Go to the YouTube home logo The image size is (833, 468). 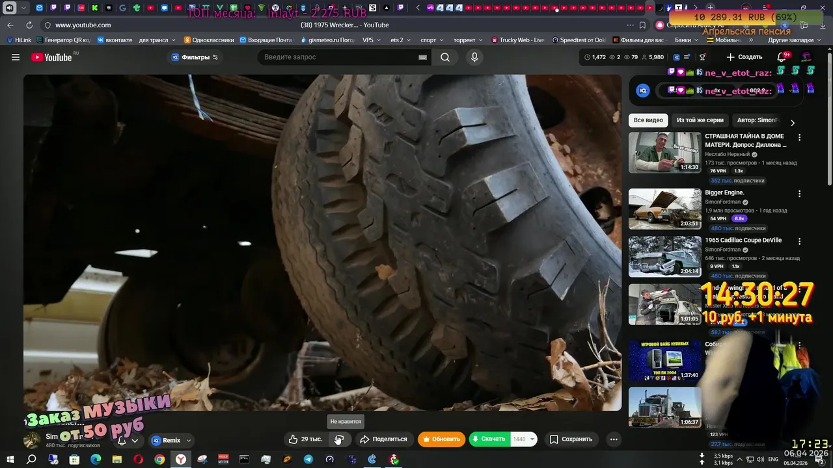click(51, 57)
